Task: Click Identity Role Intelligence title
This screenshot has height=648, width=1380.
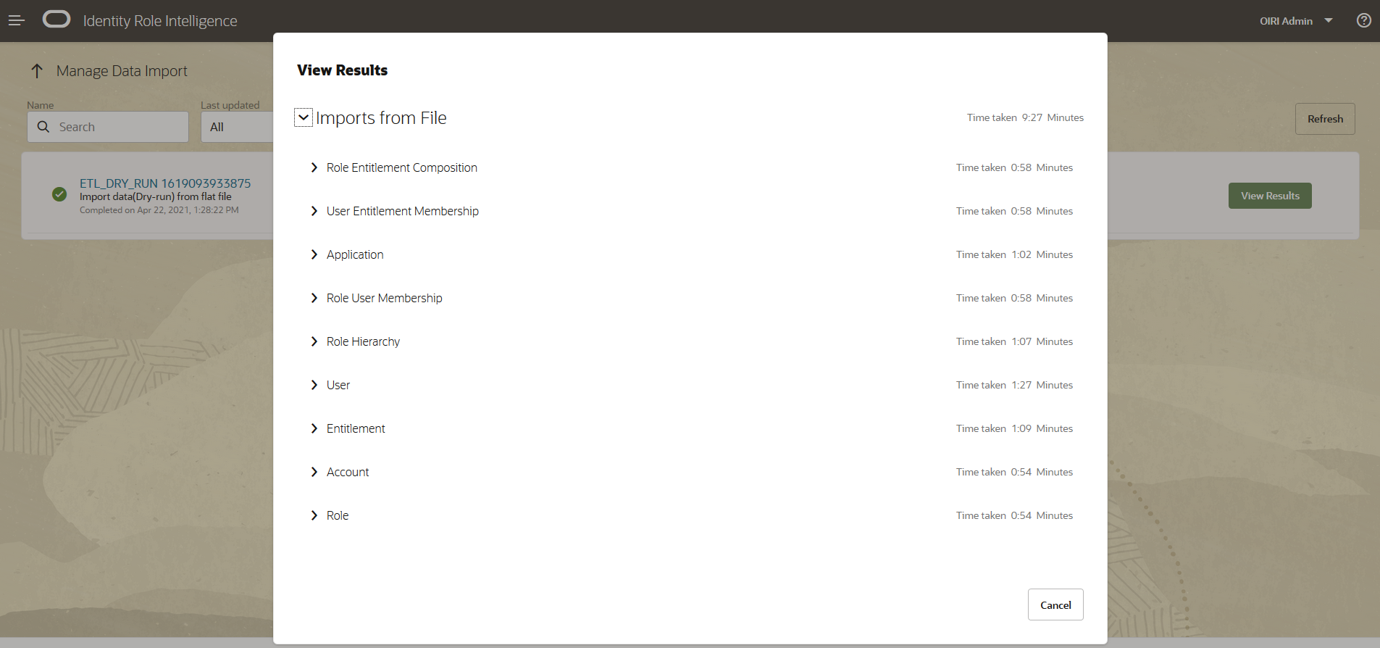Action: point(160,21)
